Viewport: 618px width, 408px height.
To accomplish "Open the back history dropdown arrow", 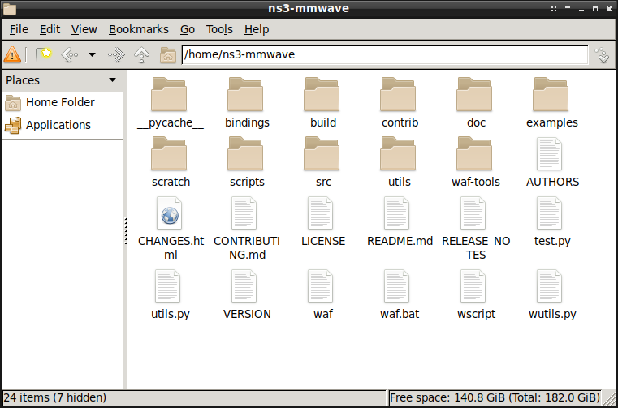I will click(x=92, y=54).
